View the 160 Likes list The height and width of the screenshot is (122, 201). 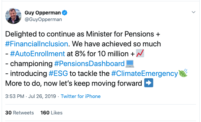51,113
